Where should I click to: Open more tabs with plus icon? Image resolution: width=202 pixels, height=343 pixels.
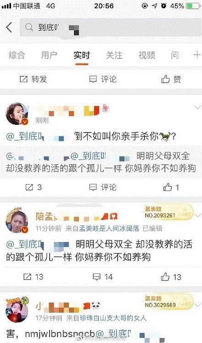197,55
